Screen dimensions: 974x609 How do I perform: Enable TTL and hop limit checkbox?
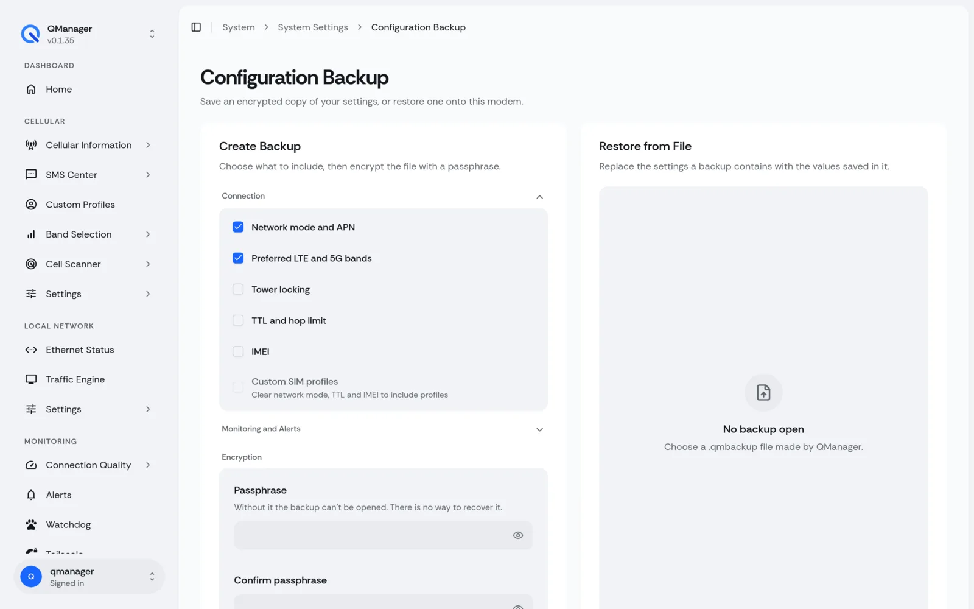[238, 320]
